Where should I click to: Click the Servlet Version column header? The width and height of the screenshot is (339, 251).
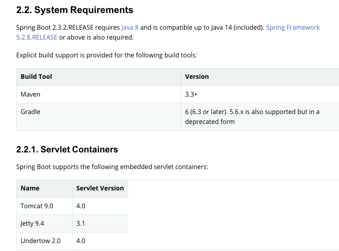(100, 188)
